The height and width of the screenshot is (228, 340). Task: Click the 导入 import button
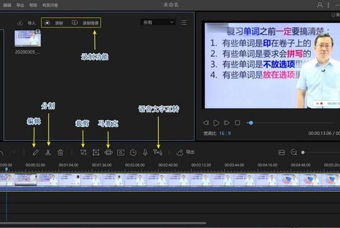(x=27, y=23)
